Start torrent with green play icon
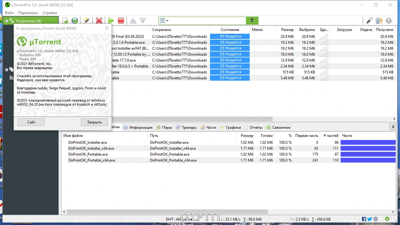 coord(111,21)
